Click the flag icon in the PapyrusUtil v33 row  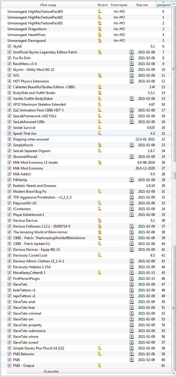[100, 203]
